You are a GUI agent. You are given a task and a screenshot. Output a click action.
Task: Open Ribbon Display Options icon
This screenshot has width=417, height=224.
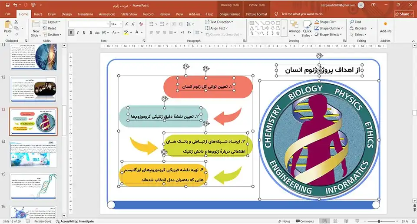click(374, 5)
